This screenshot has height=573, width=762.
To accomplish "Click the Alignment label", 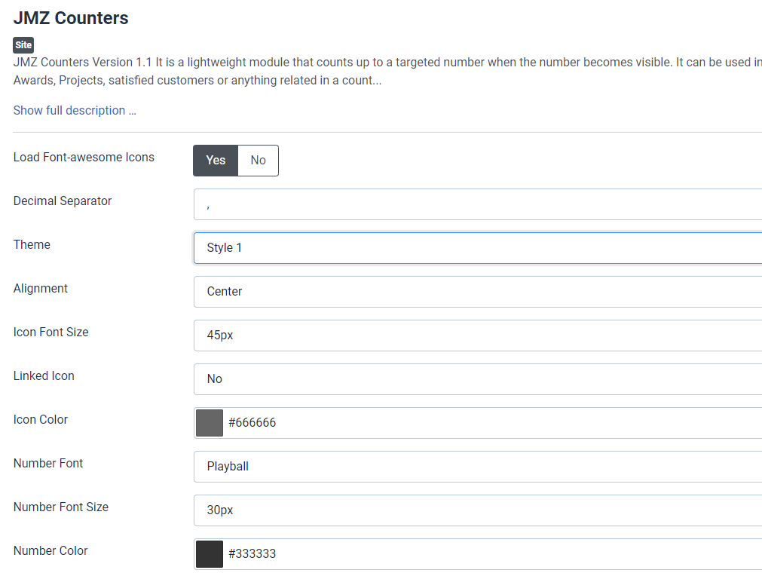I will pyautogui.click(x=41, y=288).
